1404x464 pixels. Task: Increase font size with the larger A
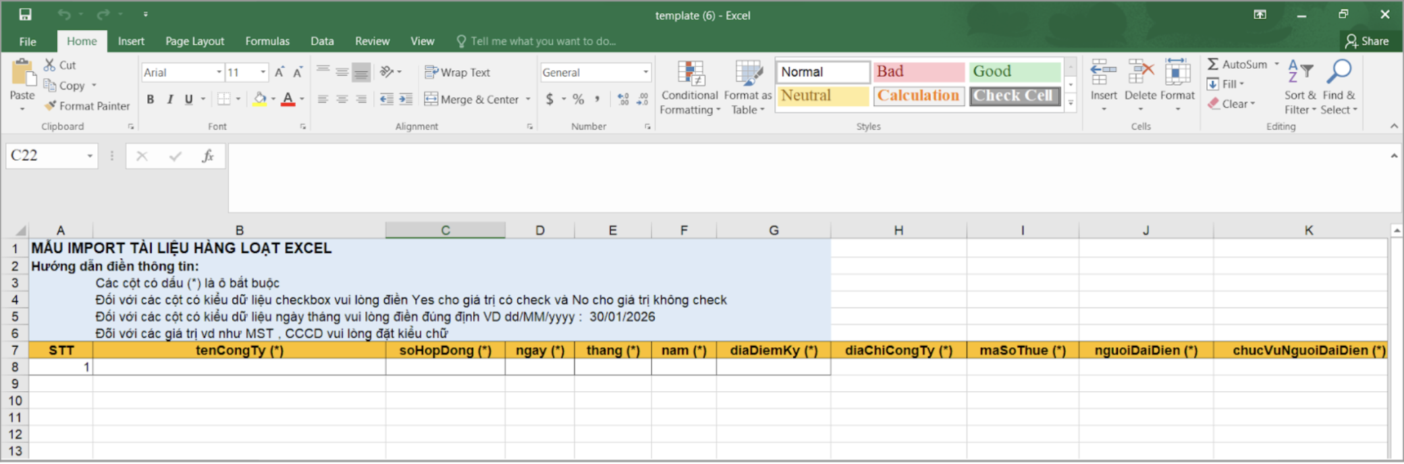click(279, 72)
